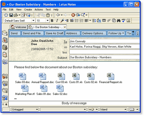The width and height of the screenshot is (144, 116).
Task: Click the Find binoculars icon
Action: (x=118, y=20)
